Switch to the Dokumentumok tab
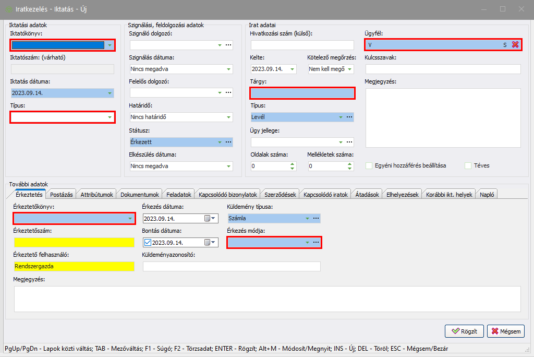 point(139,194)
